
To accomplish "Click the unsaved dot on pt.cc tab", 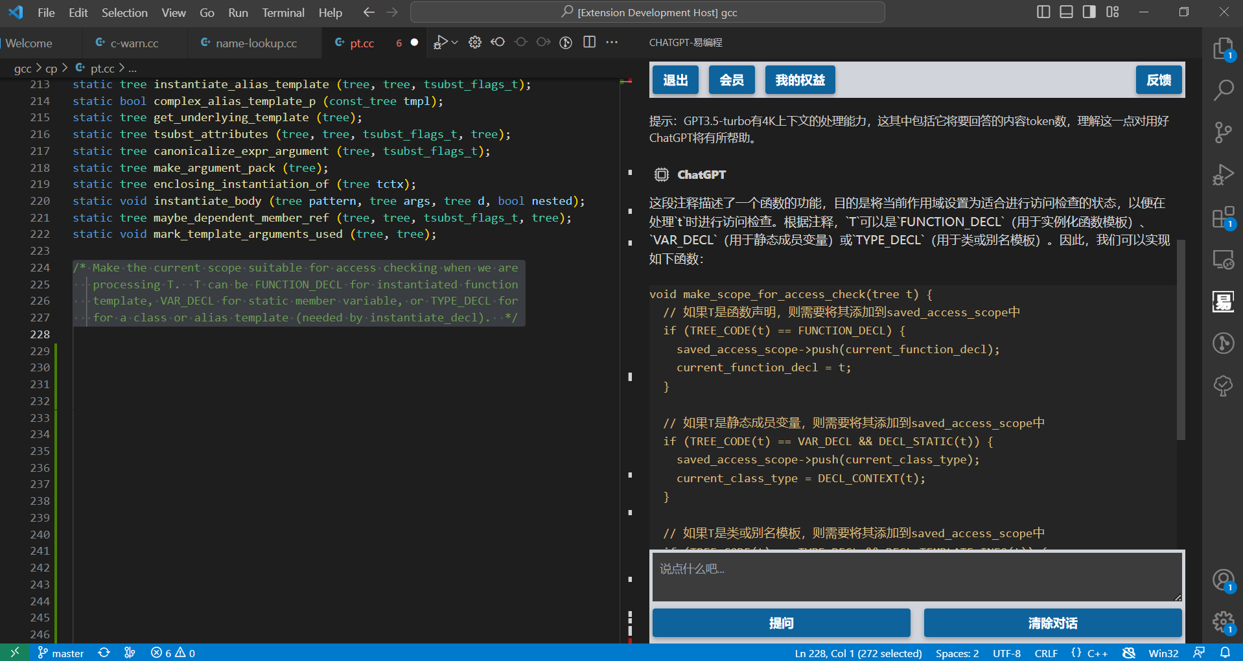I will (415, 43).
